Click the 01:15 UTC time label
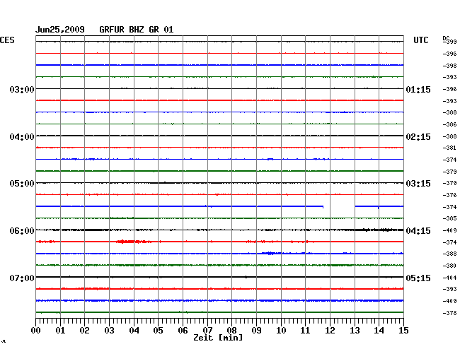 point(418,89)
